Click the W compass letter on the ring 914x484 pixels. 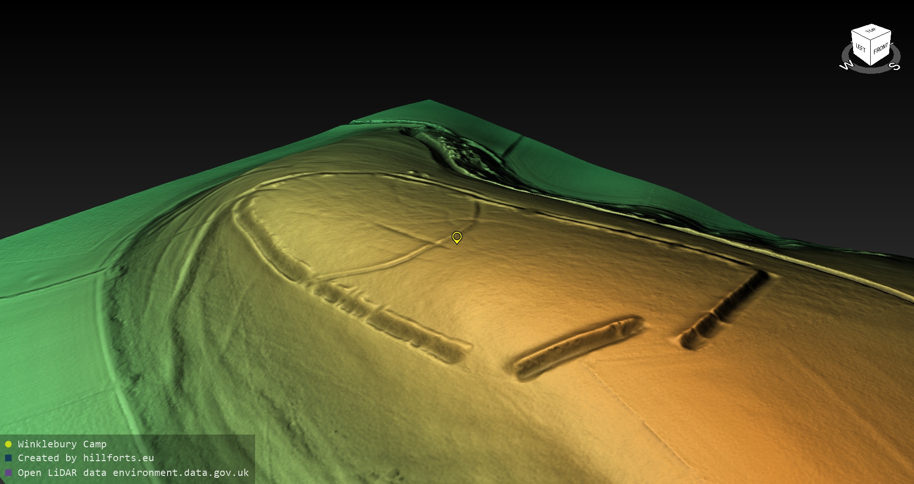(x=846, y=66)
